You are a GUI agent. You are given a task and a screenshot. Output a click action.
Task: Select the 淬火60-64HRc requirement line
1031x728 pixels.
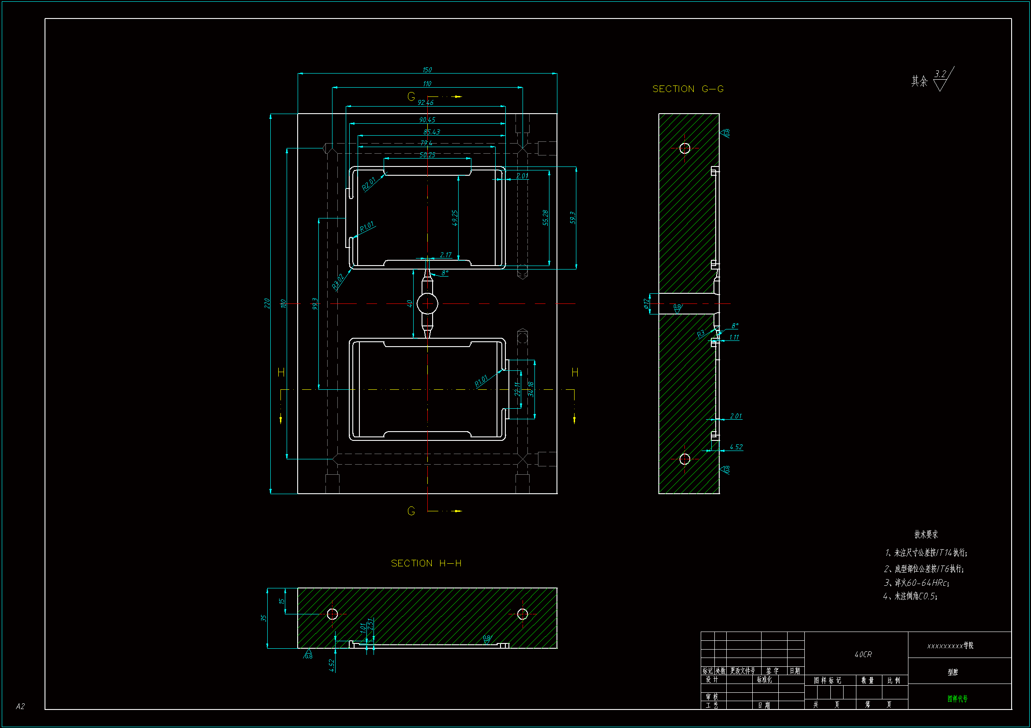916,583
